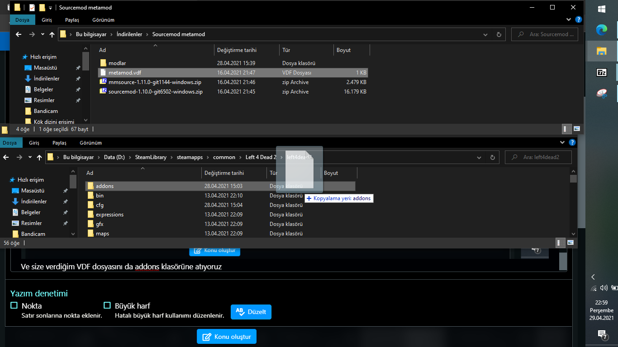Enable the Nokta spell check checkbox
The image size is (618, 347).
tap(14, 305)
